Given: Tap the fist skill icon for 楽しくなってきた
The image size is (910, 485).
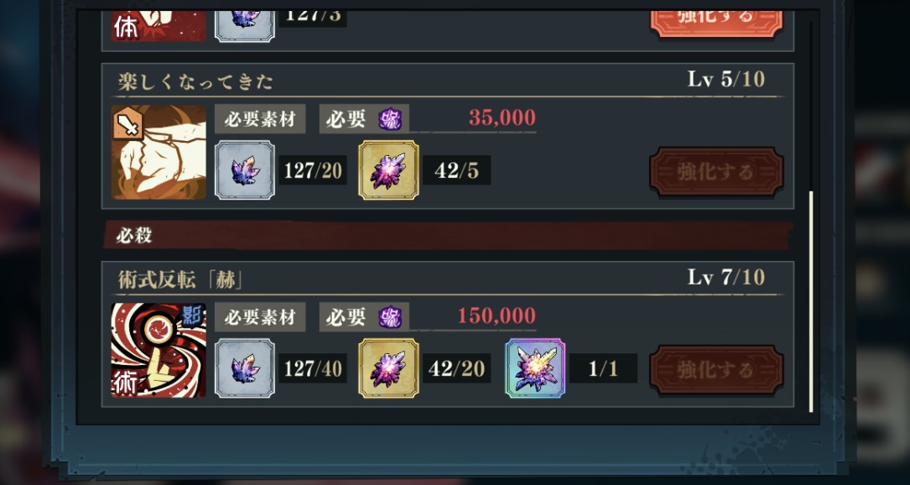Looking at the screenshot, I should point(159,152).
